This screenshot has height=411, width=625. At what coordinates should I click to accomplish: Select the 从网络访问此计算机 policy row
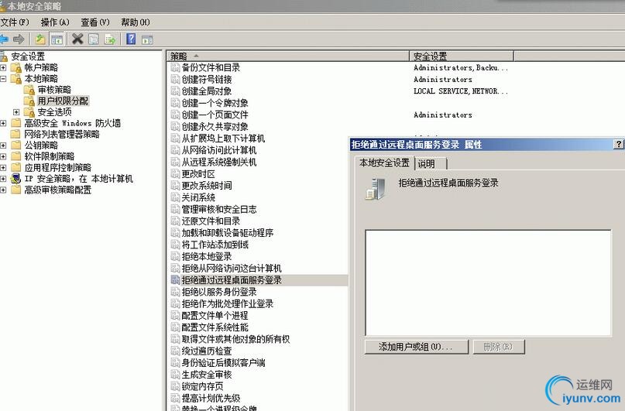click(x=219, y=150)
